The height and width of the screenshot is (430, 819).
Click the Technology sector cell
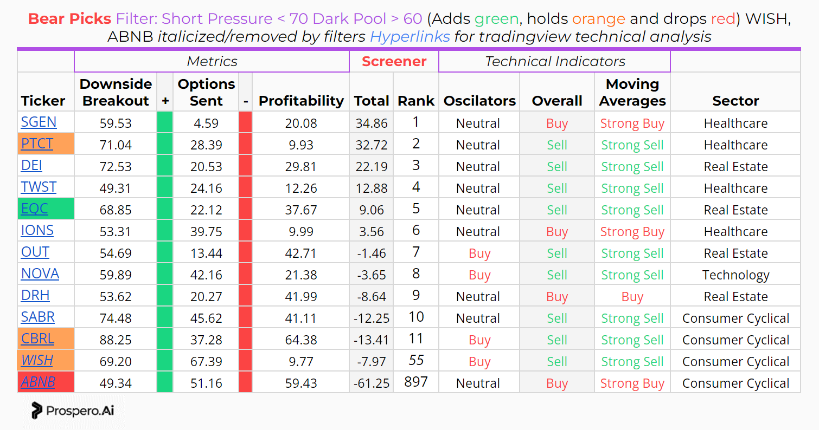tap(735, 275)
